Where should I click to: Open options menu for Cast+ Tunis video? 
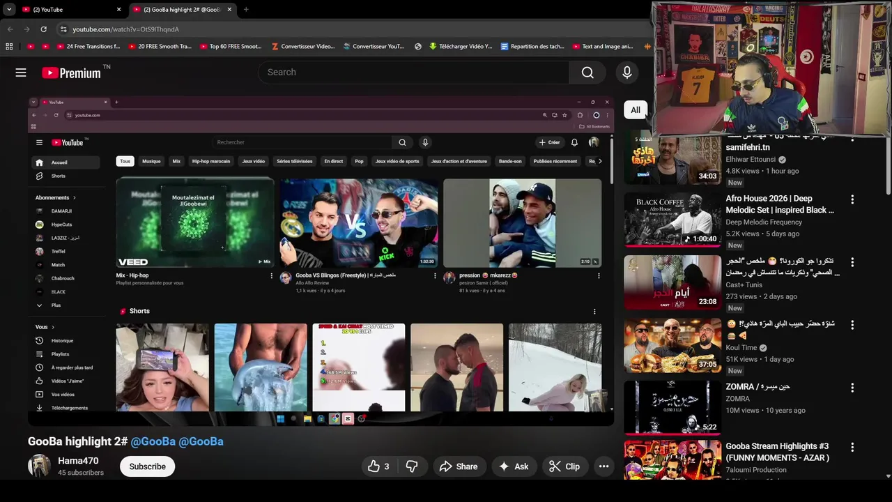coord(852,262)
